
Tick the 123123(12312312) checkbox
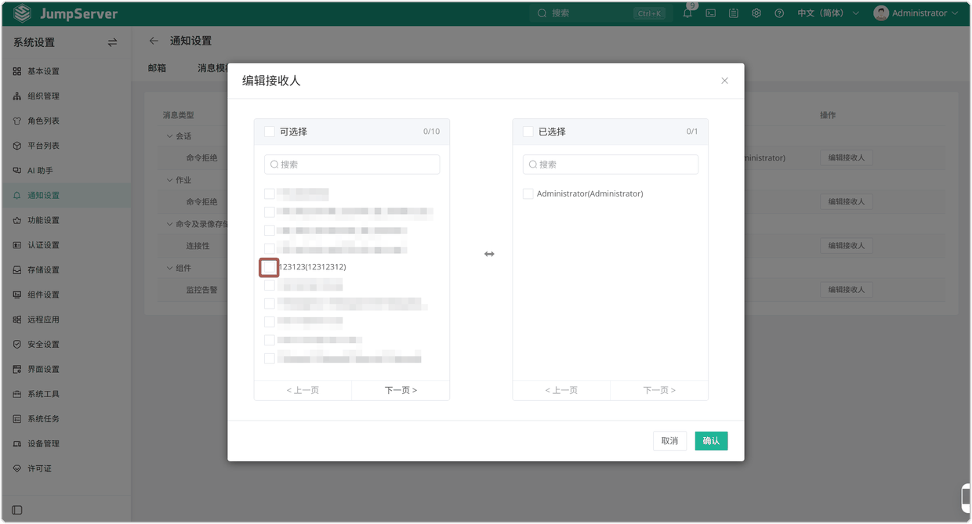pyautogui.click(x=270, y=267)
